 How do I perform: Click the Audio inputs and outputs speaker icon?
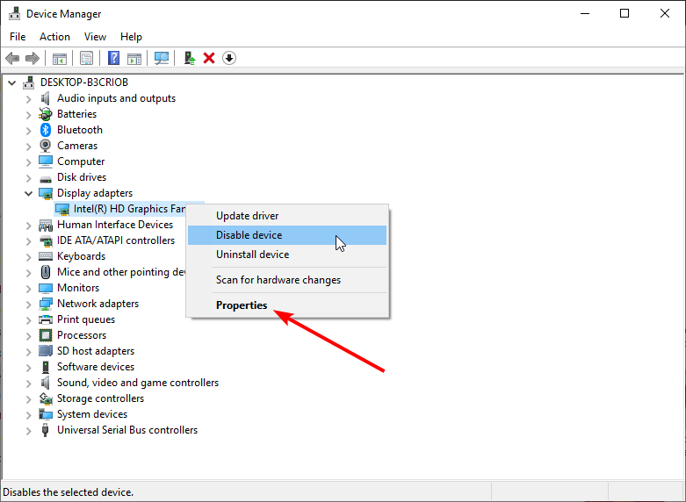(45, 98)
